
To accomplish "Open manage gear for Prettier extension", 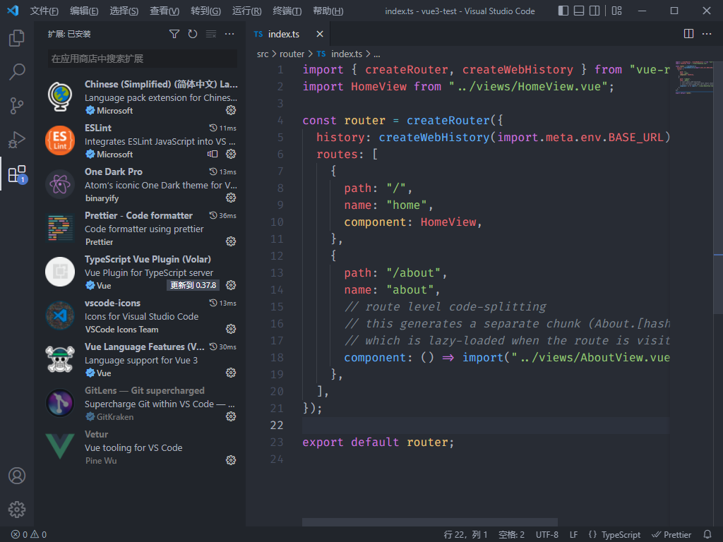I will [x=231, y=241].
